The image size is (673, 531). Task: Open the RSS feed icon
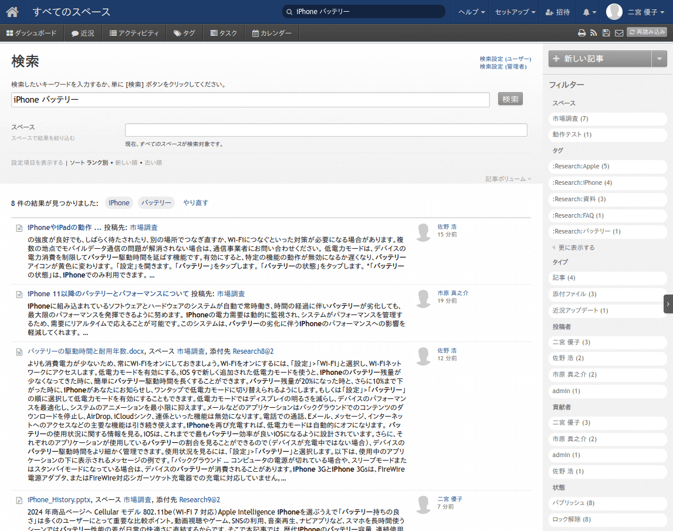(x=594, y=33)
